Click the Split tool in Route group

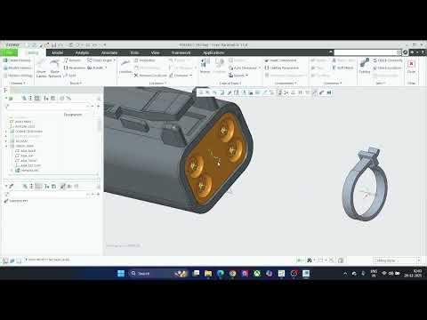[x=69, y=76]
